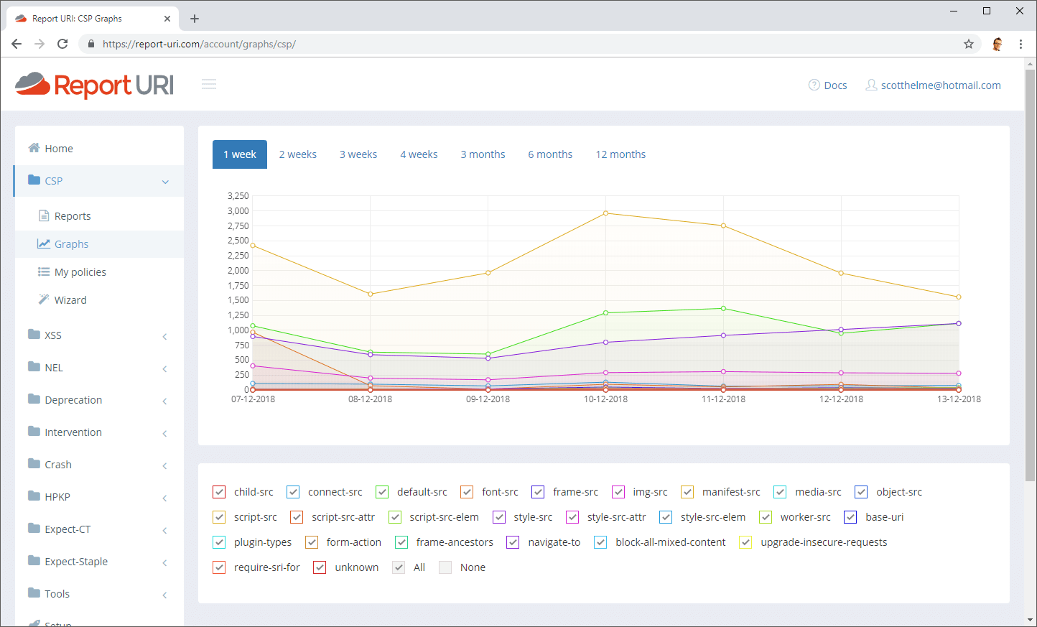The height and width of the screenshot is (627, 1037).
Task: Switch to the 3 months tab
Action: [483, 154]
